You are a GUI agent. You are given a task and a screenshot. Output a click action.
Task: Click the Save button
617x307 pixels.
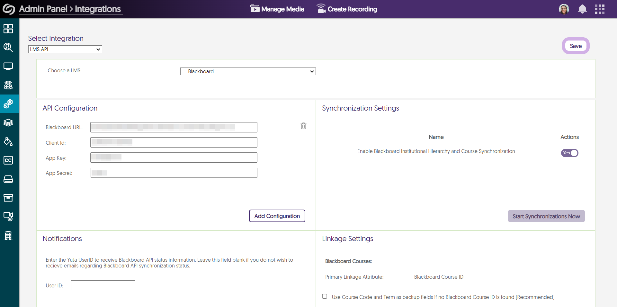(576, 46)
